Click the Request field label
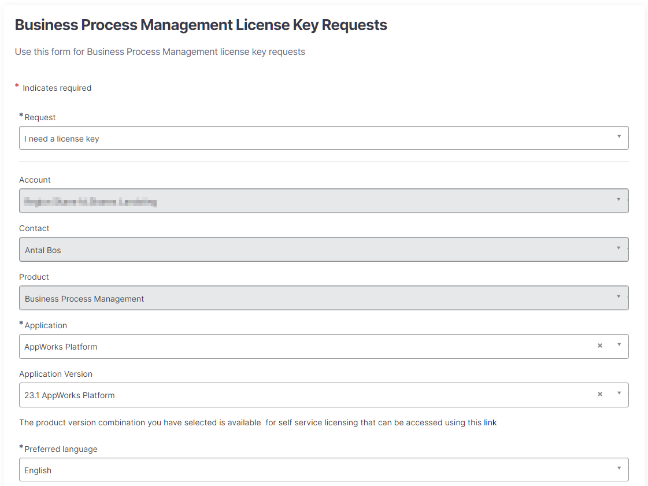648x486 pixels. pyautogui.click(x=40, y=117)
